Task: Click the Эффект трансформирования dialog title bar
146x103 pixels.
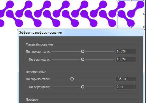Action: [81, 33]
